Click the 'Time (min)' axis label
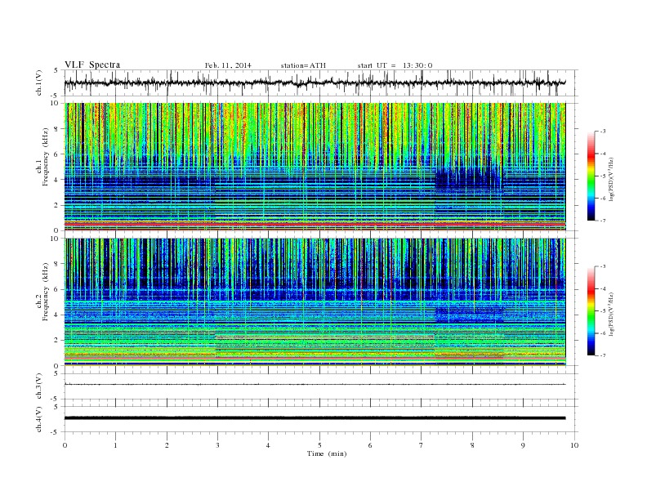The height and width of the screenshot is (500, 647). [327, 453]
